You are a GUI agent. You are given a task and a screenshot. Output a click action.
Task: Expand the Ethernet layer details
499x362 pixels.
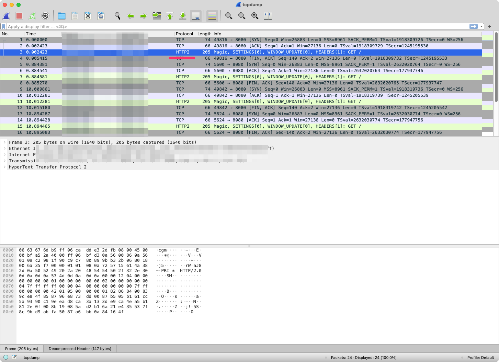click(4, 149)
